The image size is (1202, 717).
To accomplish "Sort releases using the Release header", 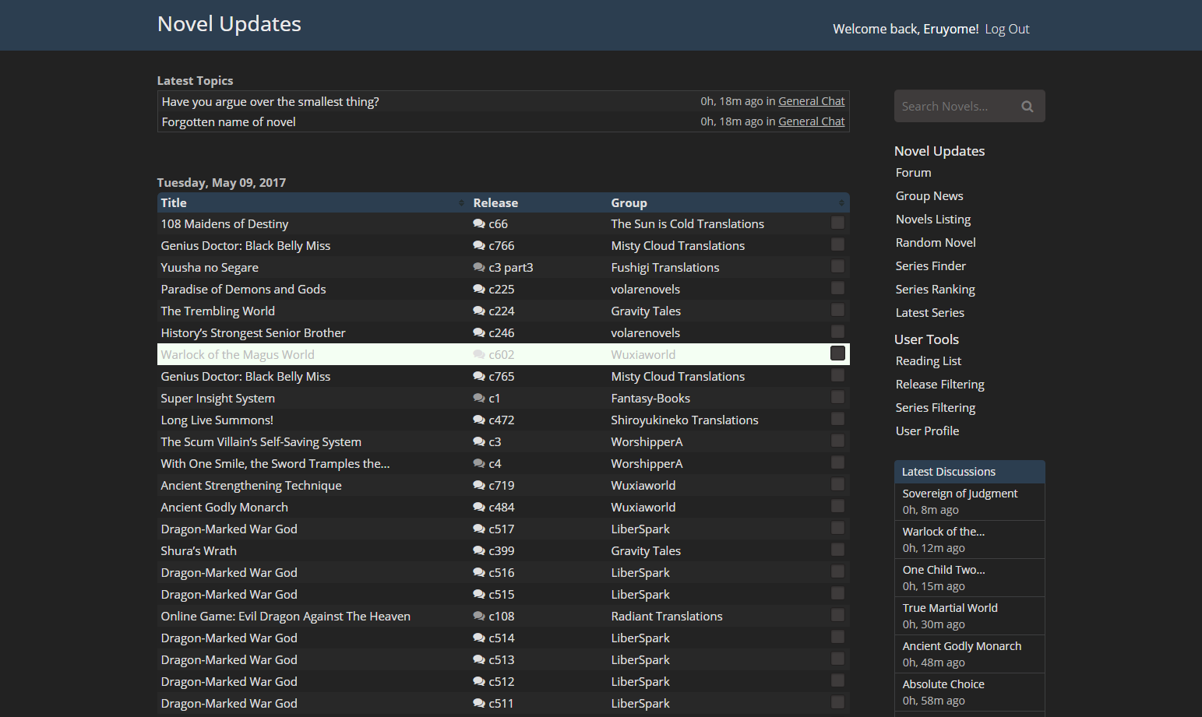I will [495, 203].
